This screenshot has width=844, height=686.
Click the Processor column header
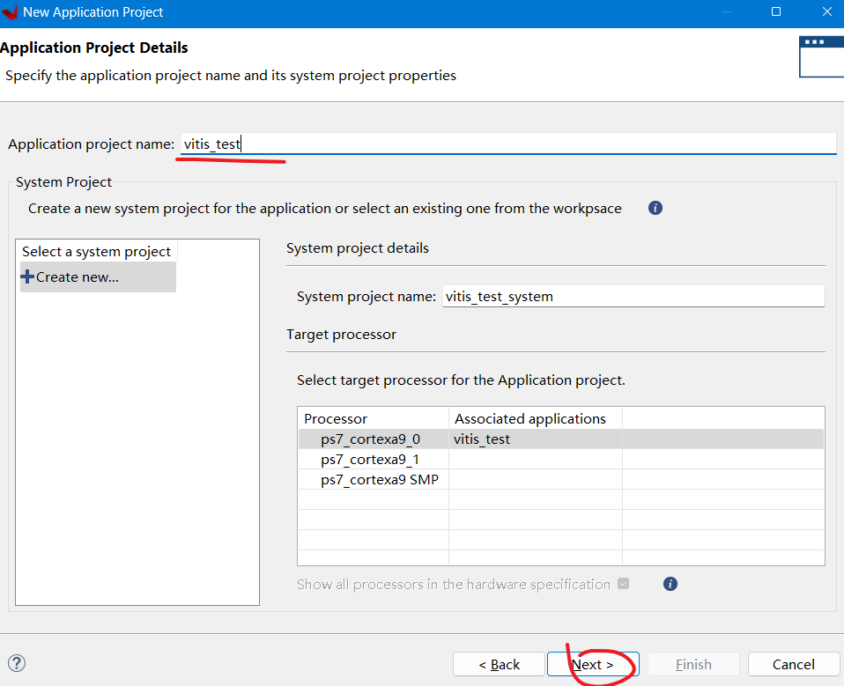373,418
